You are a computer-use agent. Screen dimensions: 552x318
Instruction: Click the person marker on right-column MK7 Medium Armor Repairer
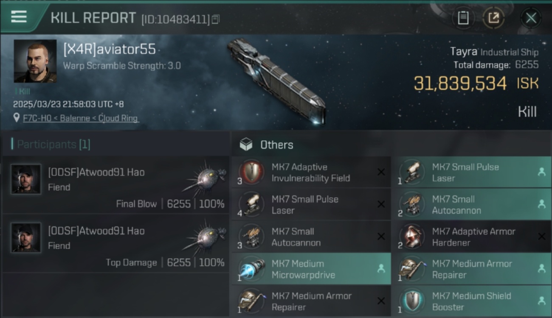click(541, 269)
